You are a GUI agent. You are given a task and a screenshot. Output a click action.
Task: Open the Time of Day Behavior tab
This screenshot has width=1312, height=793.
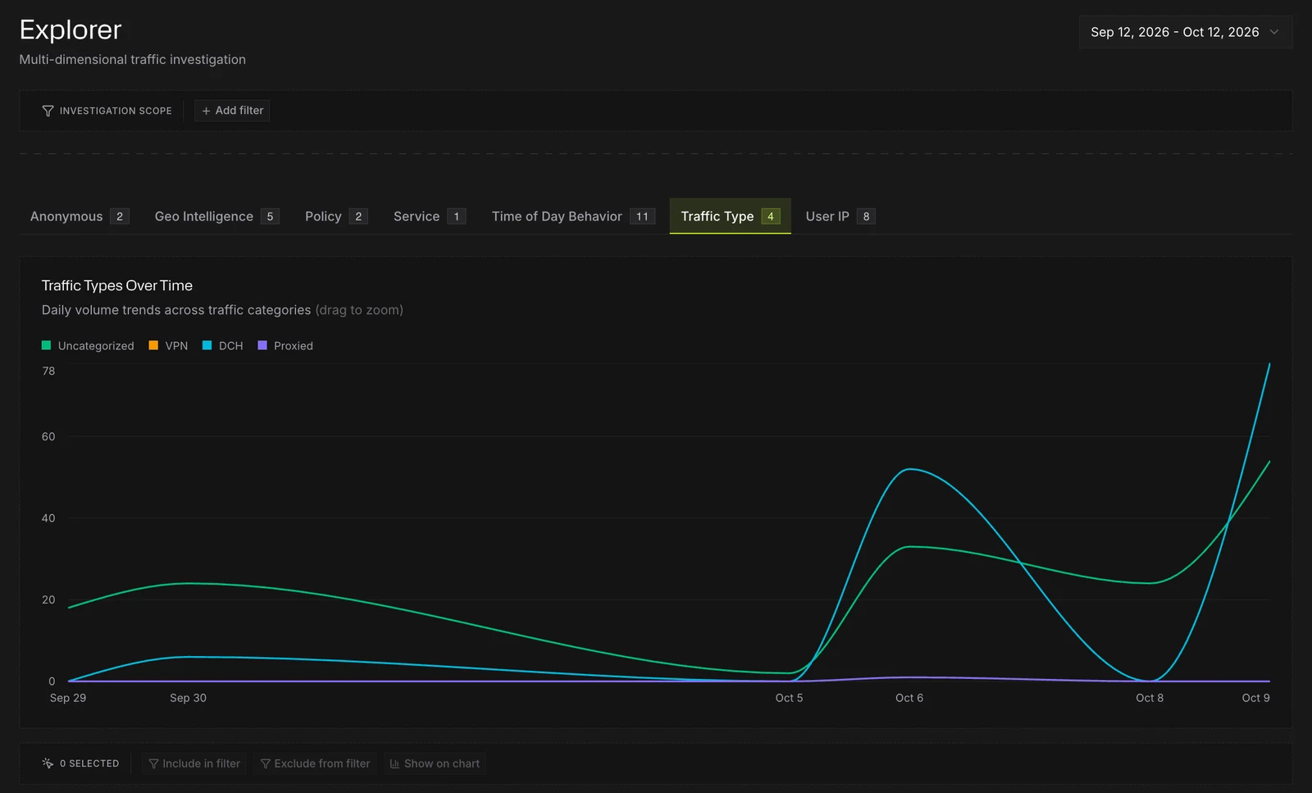coord(572,216)
